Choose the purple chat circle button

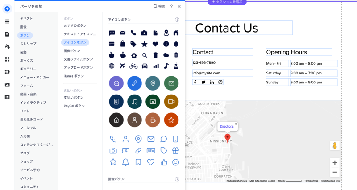[x=116, y=83]
